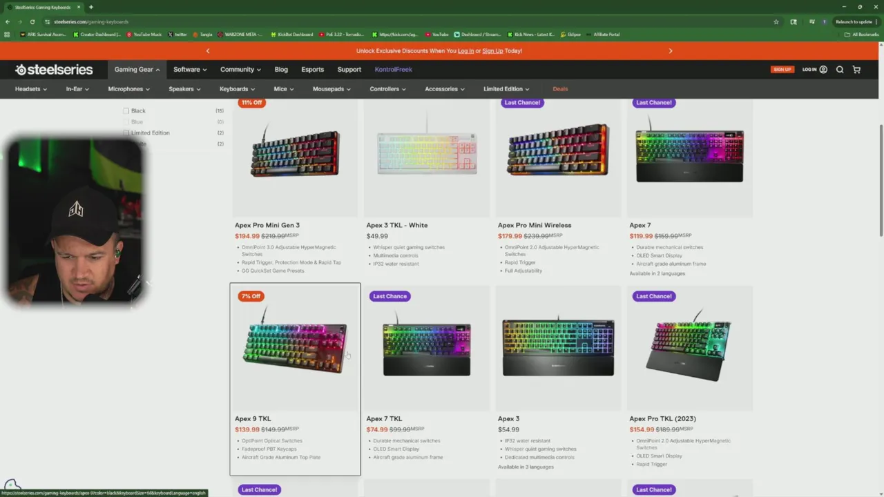Open the Speakers category dropdown
The width and height of the screenshot is (884, 497).
[184, 88]
